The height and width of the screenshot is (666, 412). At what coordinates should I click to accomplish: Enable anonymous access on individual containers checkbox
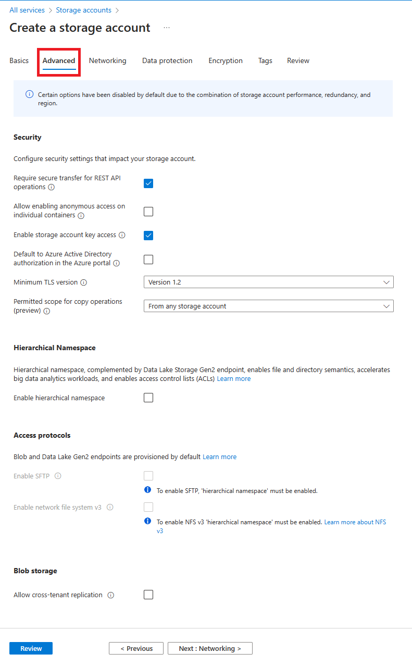(148, 212)
